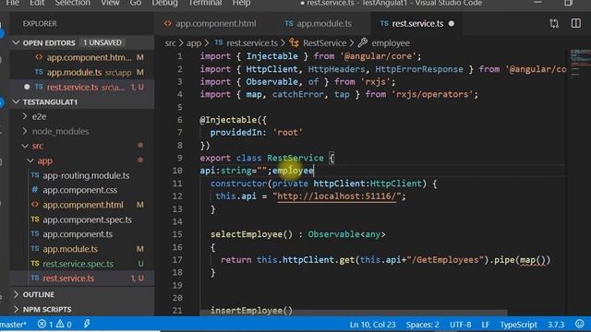Open the Debug menu
The height and width of the screenshot is (332, 591).
pos(164,3)
